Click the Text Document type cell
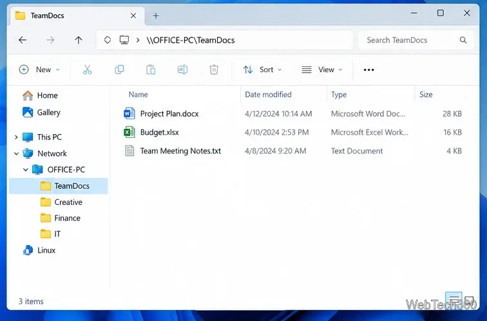The height and width of the screenshot is (321, 487). 357,151
